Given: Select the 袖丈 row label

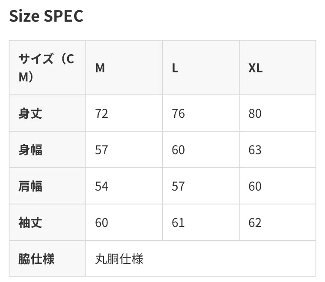Looking at the screenshot, I should coord(30,223).
